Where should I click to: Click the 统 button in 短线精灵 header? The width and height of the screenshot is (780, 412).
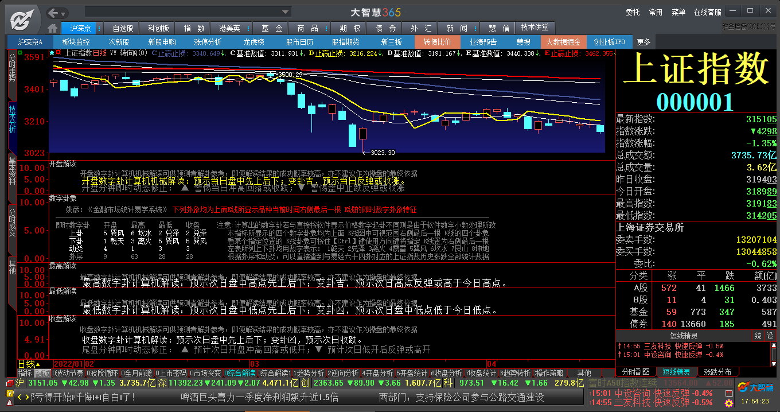coord(758,336)
